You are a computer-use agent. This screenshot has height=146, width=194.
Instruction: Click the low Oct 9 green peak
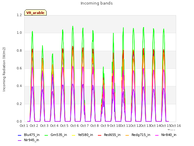point(103,67)
